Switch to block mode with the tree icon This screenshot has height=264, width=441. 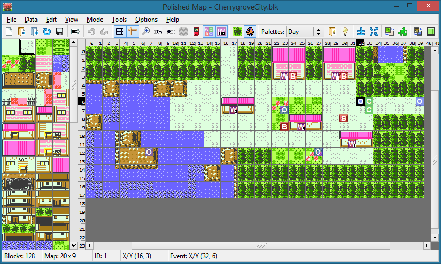pos(237,32)
